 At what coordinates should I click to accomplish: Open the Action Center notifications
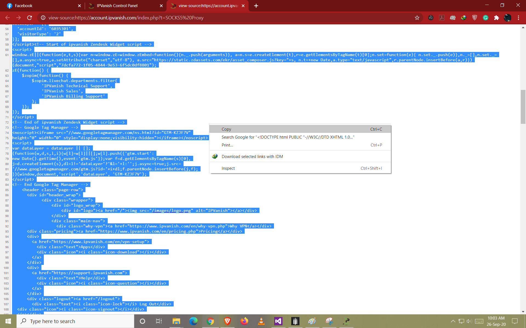(x=515, y=321)
